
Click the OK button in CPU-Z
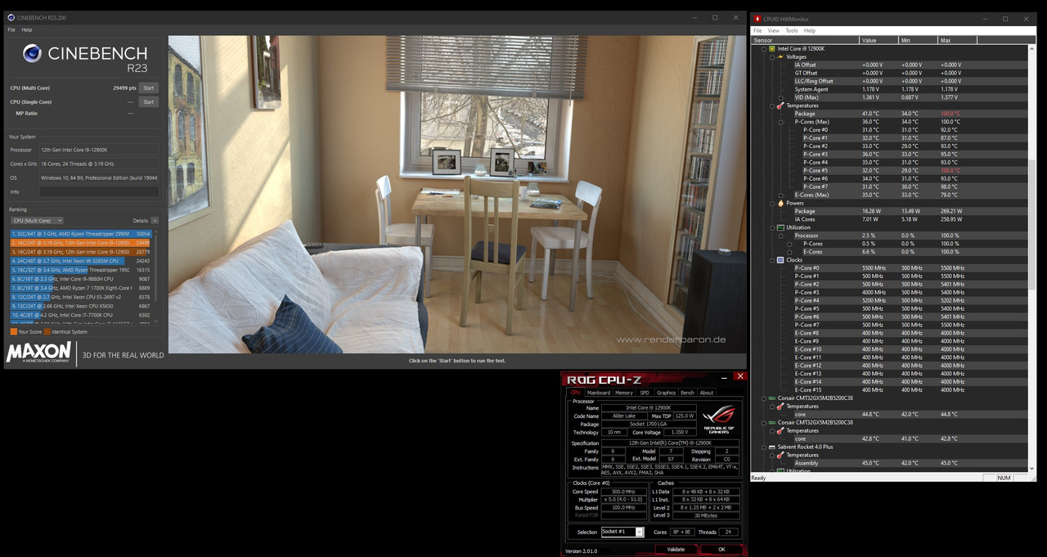[x=721, y=549]
